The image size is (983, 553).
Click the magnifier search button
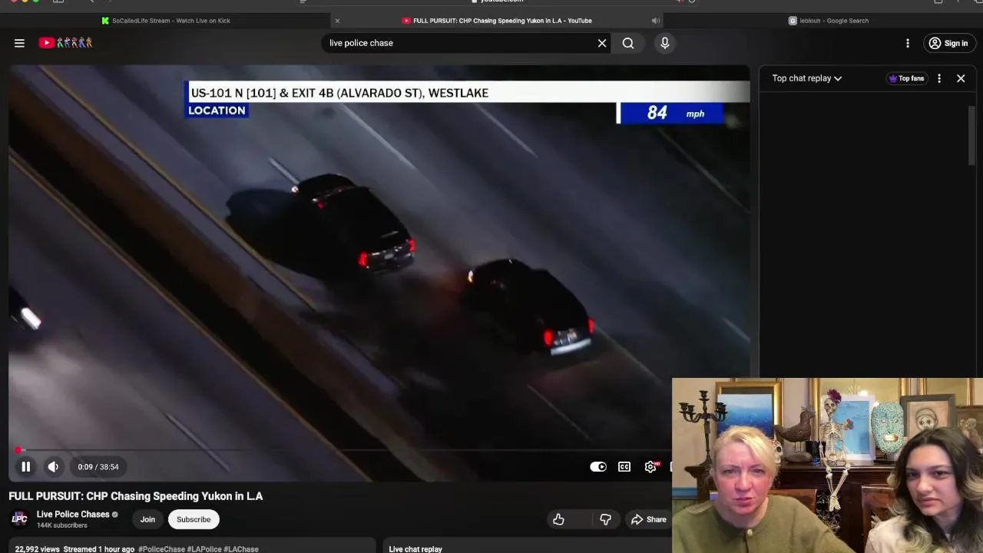coord(628,43)
